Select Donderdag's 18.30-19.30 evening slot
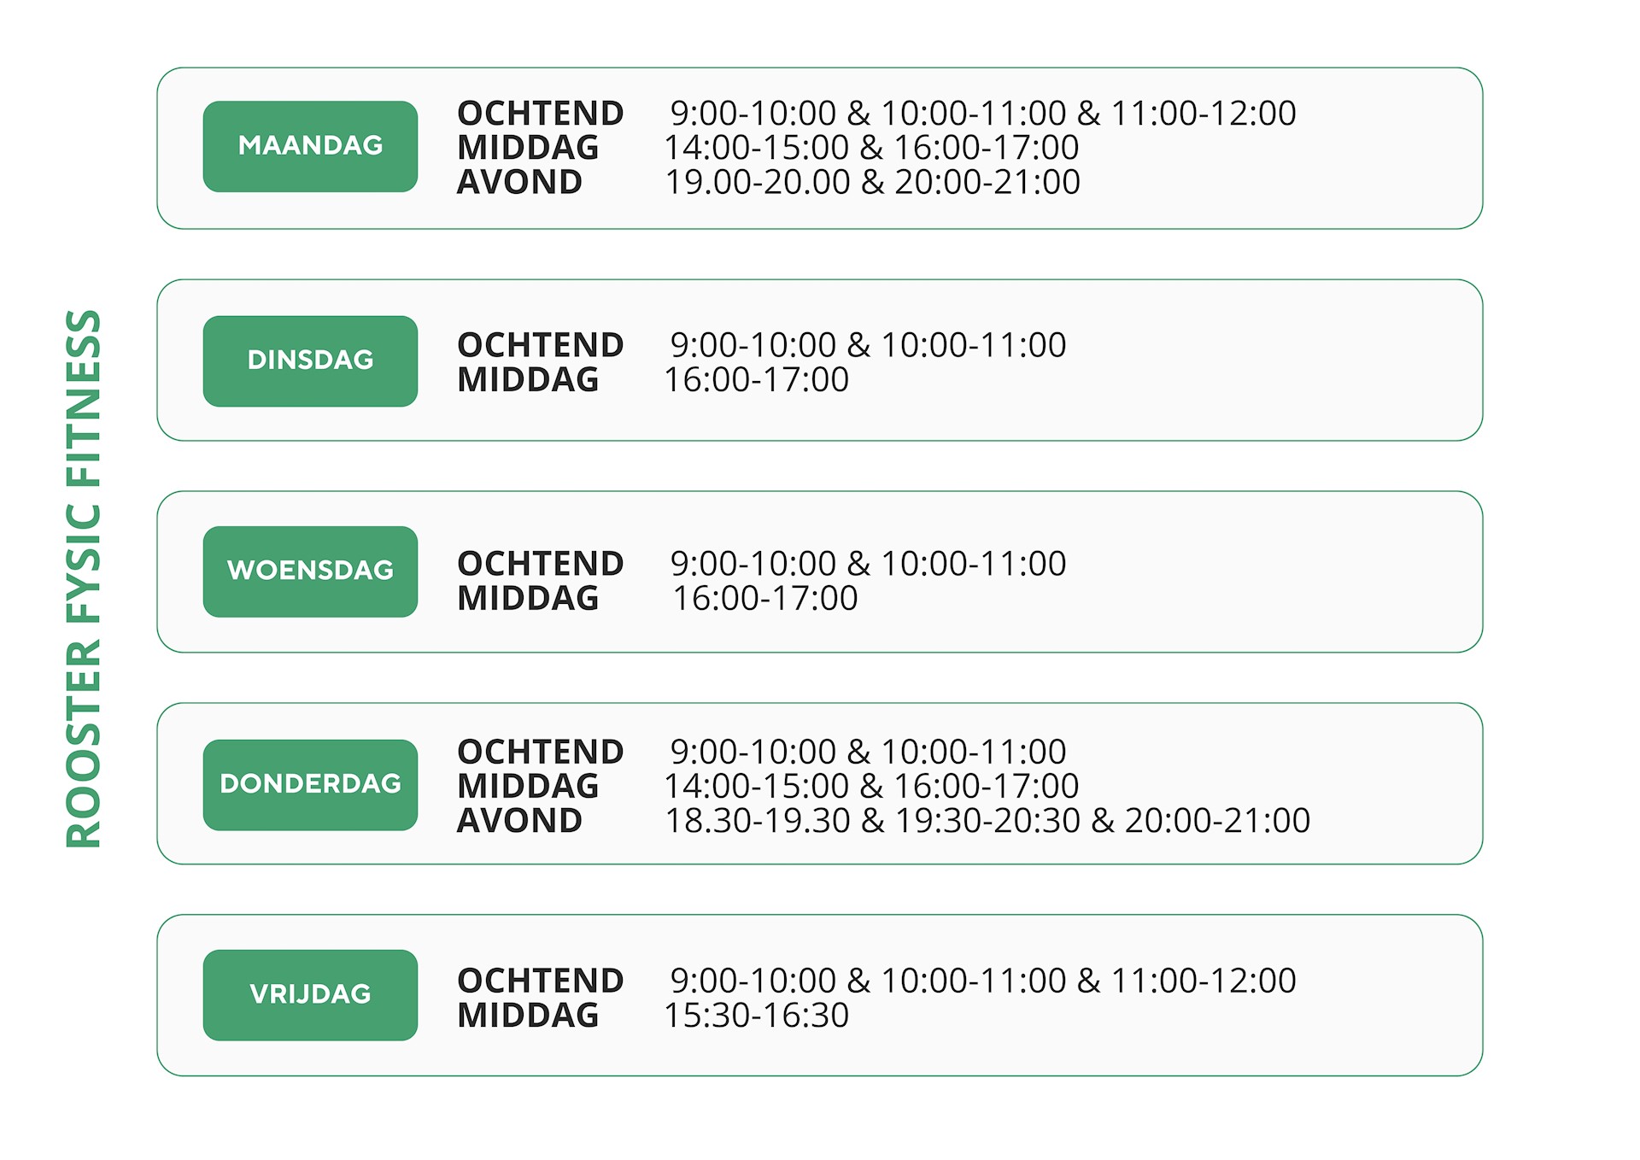 click(757, 821)
